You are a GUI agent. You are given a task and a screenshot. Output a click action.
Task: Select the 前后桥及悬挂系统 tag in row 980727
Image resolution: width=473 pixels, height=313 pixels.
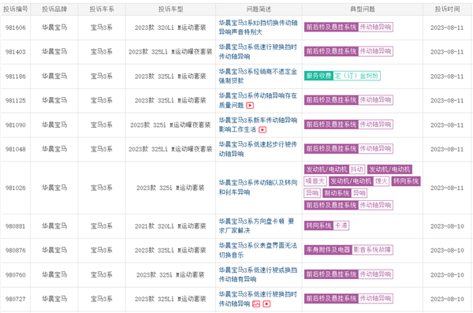click(331, 299)
